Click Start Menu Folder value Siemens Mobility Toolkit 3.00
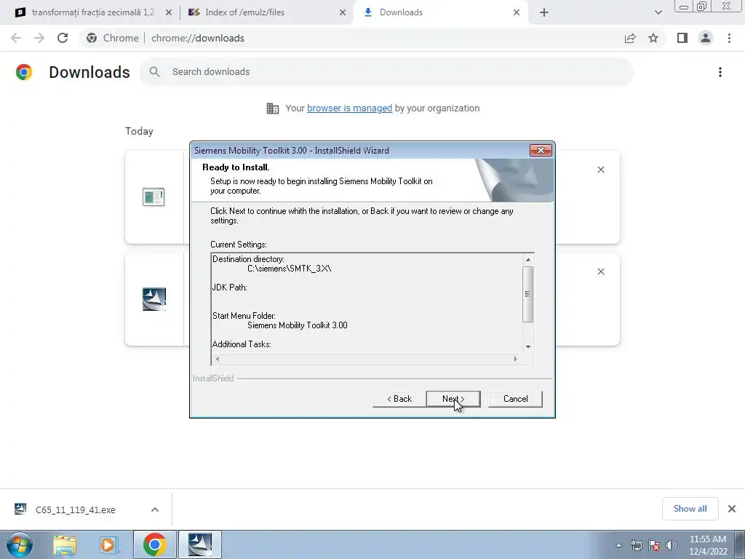This screenshot has width=745, height=559. [x=298, y=325]
